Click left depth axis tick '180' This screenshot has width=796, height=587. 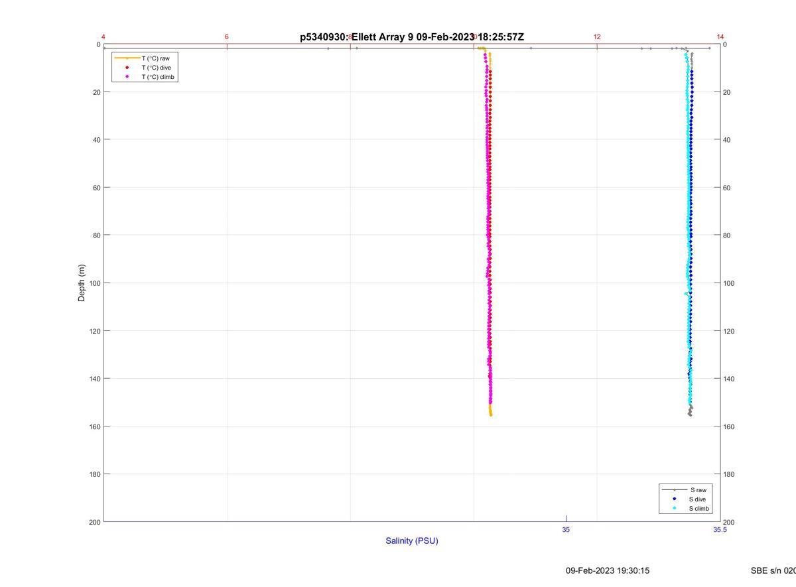(94, 474)
